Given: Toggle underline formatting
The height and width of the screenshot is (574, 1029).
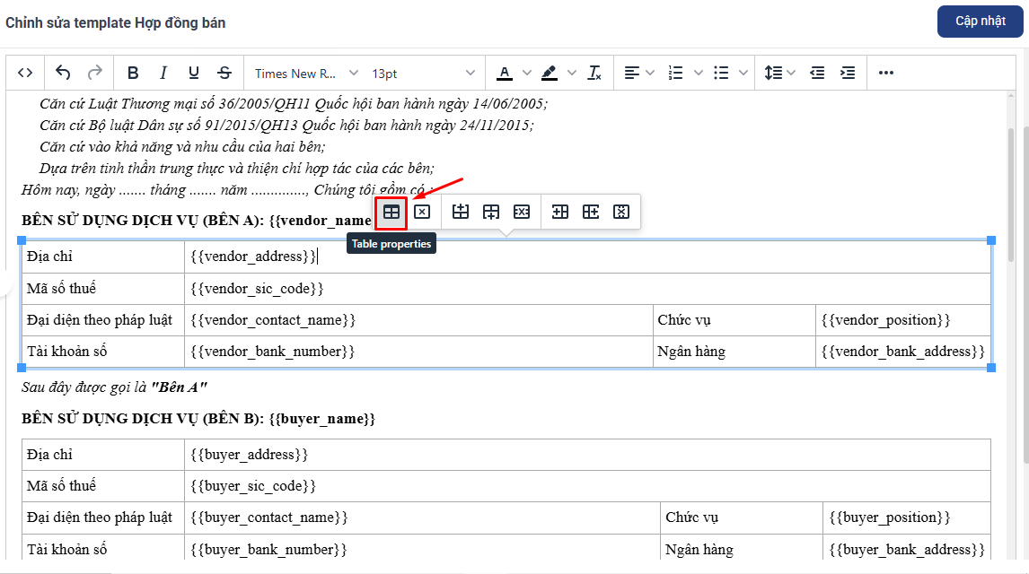Looking at the screenshot, I should pyautogui.click(x=194, y=73).
